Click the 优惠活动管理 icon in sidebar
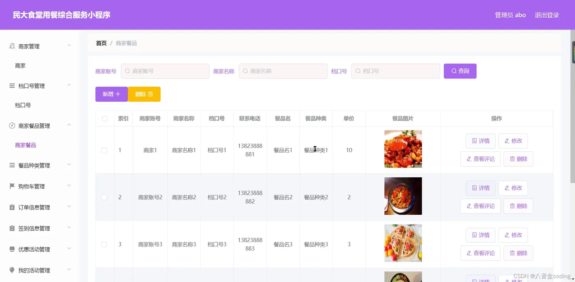Viewport: 575px width, 282px height. [x=12, y=249]
